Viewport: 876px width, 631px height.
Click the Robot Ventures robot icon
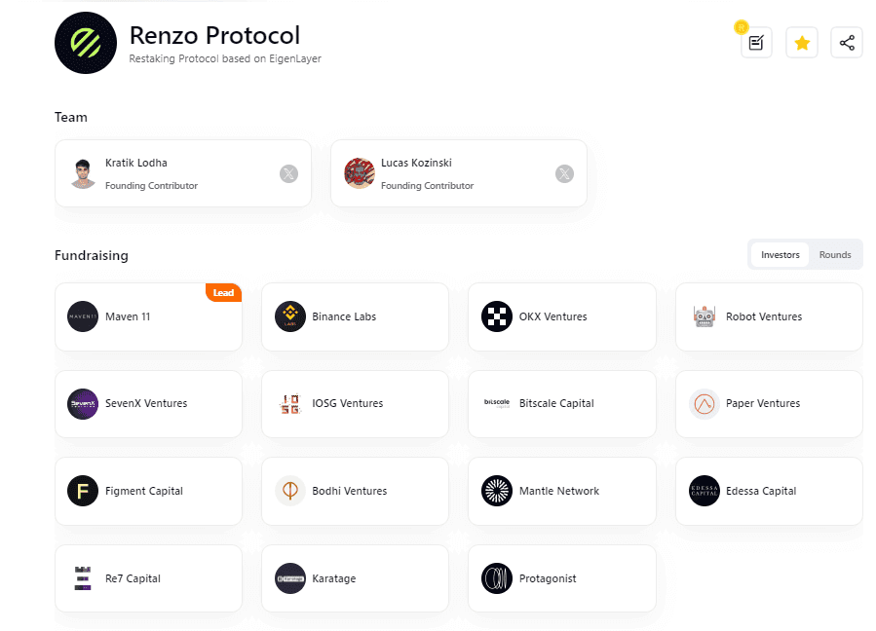705,316
